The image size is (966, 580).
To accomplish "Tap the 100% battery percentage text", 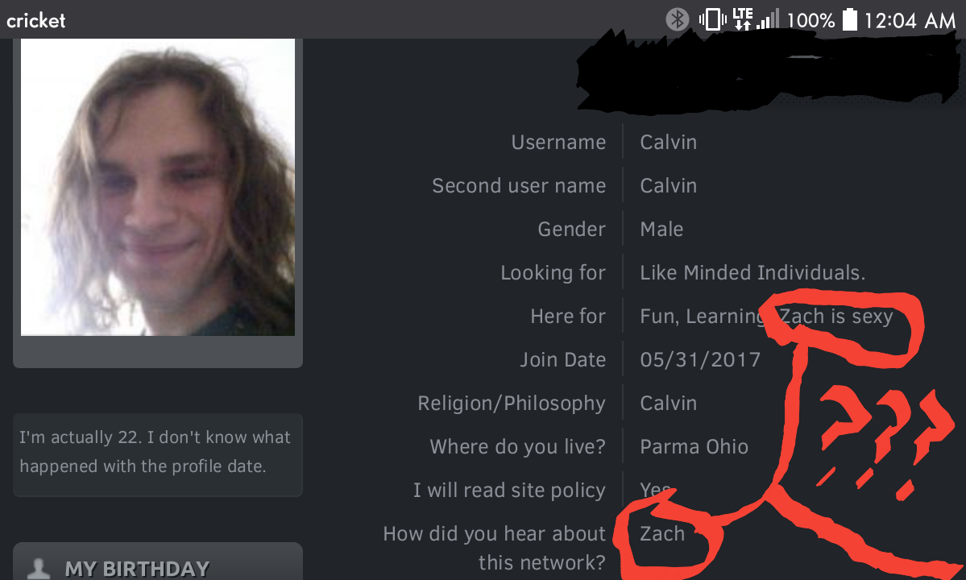I will (811, 20).
